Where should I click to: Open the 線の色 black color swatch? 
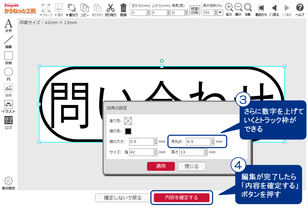128,131
